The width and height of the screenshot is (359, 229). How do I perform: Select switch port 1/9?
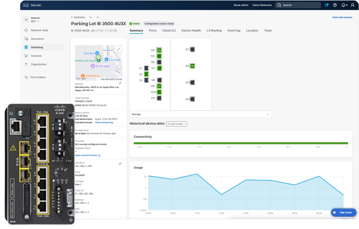coord(159,86)
